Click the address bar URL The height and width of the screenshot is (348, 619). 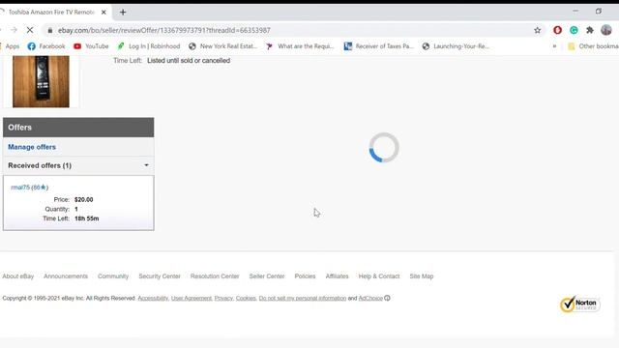(163, 30)
